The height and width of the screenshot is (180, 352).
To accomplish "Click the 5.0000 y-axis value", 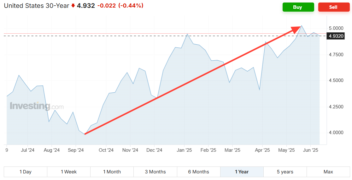I will click(x=336, y=28).
